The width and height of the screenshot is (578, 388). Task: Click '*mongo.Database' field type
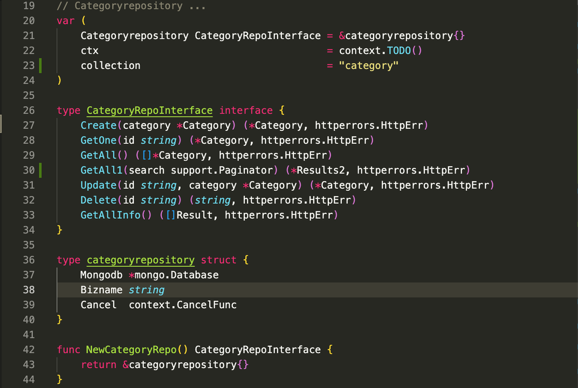tap(174, 275)
